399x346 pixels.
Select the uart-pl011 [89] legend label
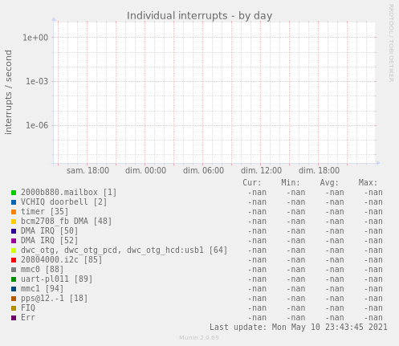click(x=57, y=279)
